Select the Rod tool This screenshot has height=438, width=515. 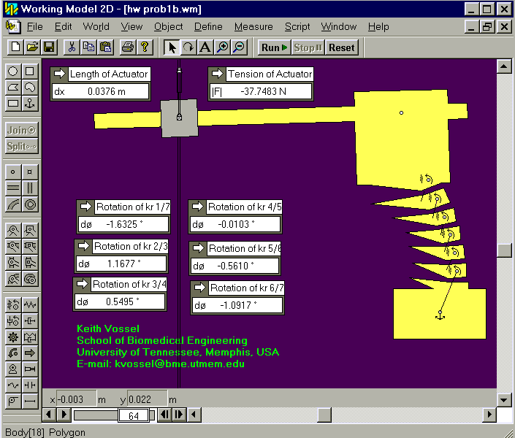point(30,401)
